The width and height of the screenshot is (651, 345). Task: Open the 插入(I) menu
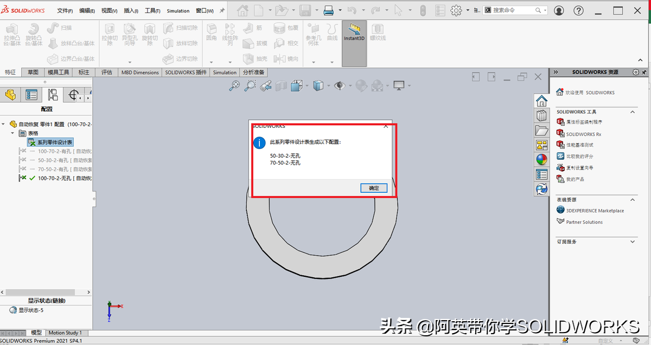point(131,11)
